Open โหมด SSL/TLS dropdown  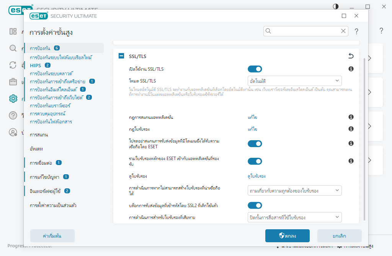pos(294,81)
